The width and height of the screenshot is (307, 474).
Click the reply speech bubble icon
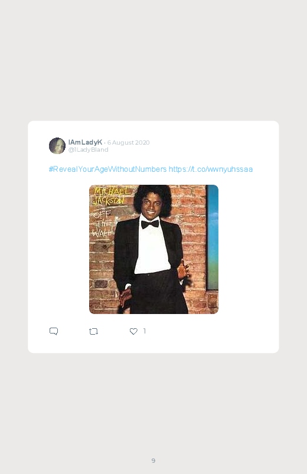[x=54, y=331]
